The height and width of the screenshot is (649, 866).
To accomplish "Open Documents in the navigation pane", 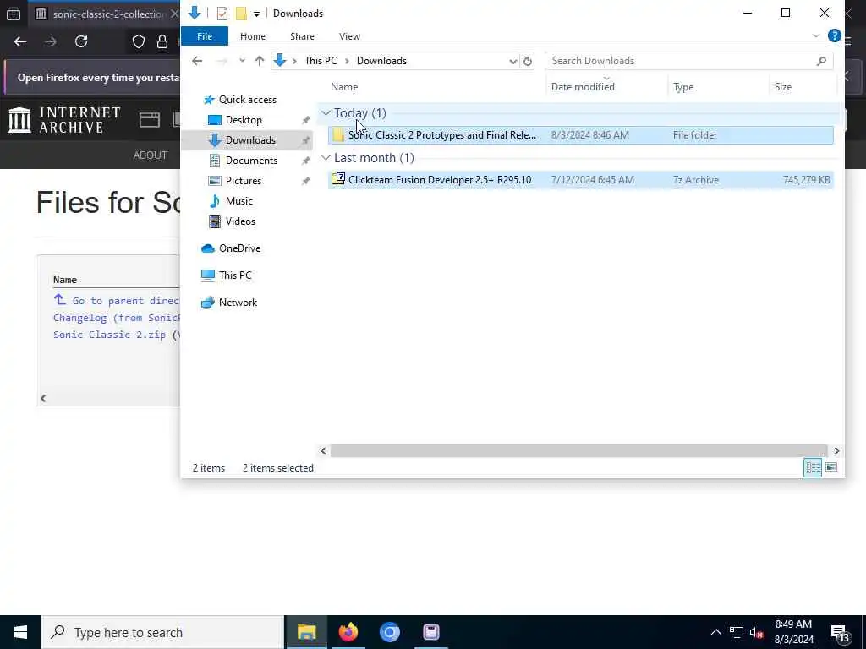I will pos(251,161).
